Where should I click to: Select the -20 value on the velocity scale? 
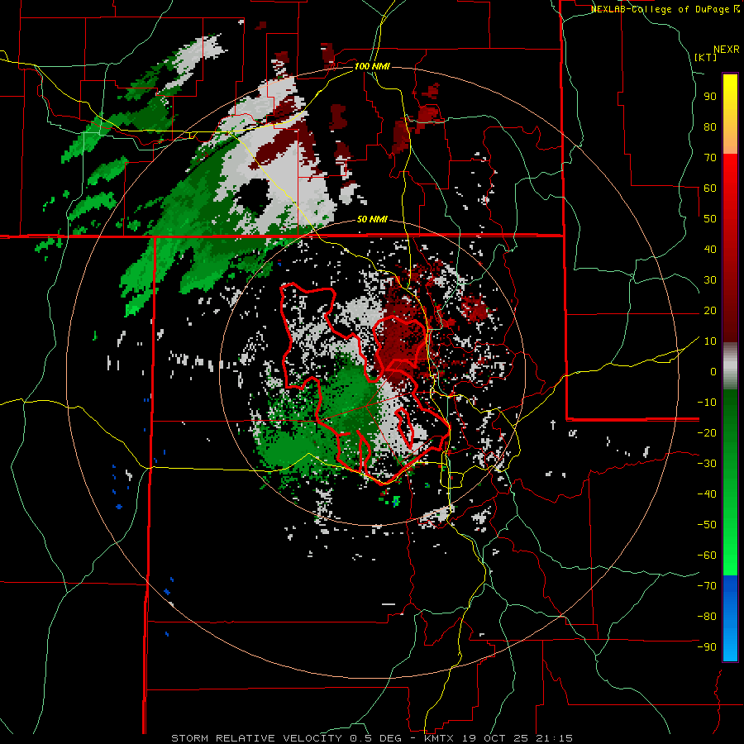(x=707, y=432)
